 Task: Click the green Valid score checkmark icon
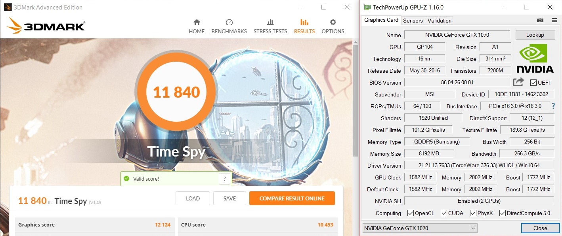click(126, 179)
